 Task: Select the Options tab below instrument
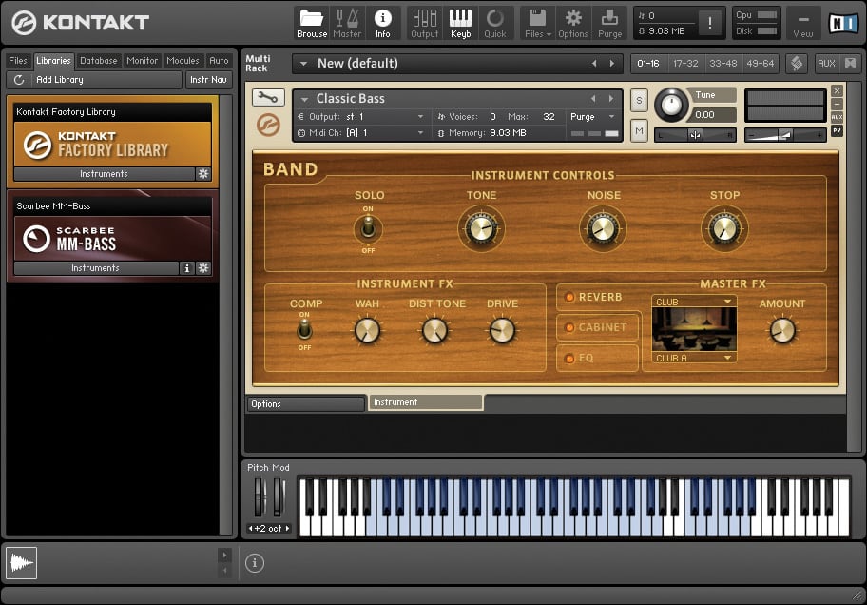(305, 404)
